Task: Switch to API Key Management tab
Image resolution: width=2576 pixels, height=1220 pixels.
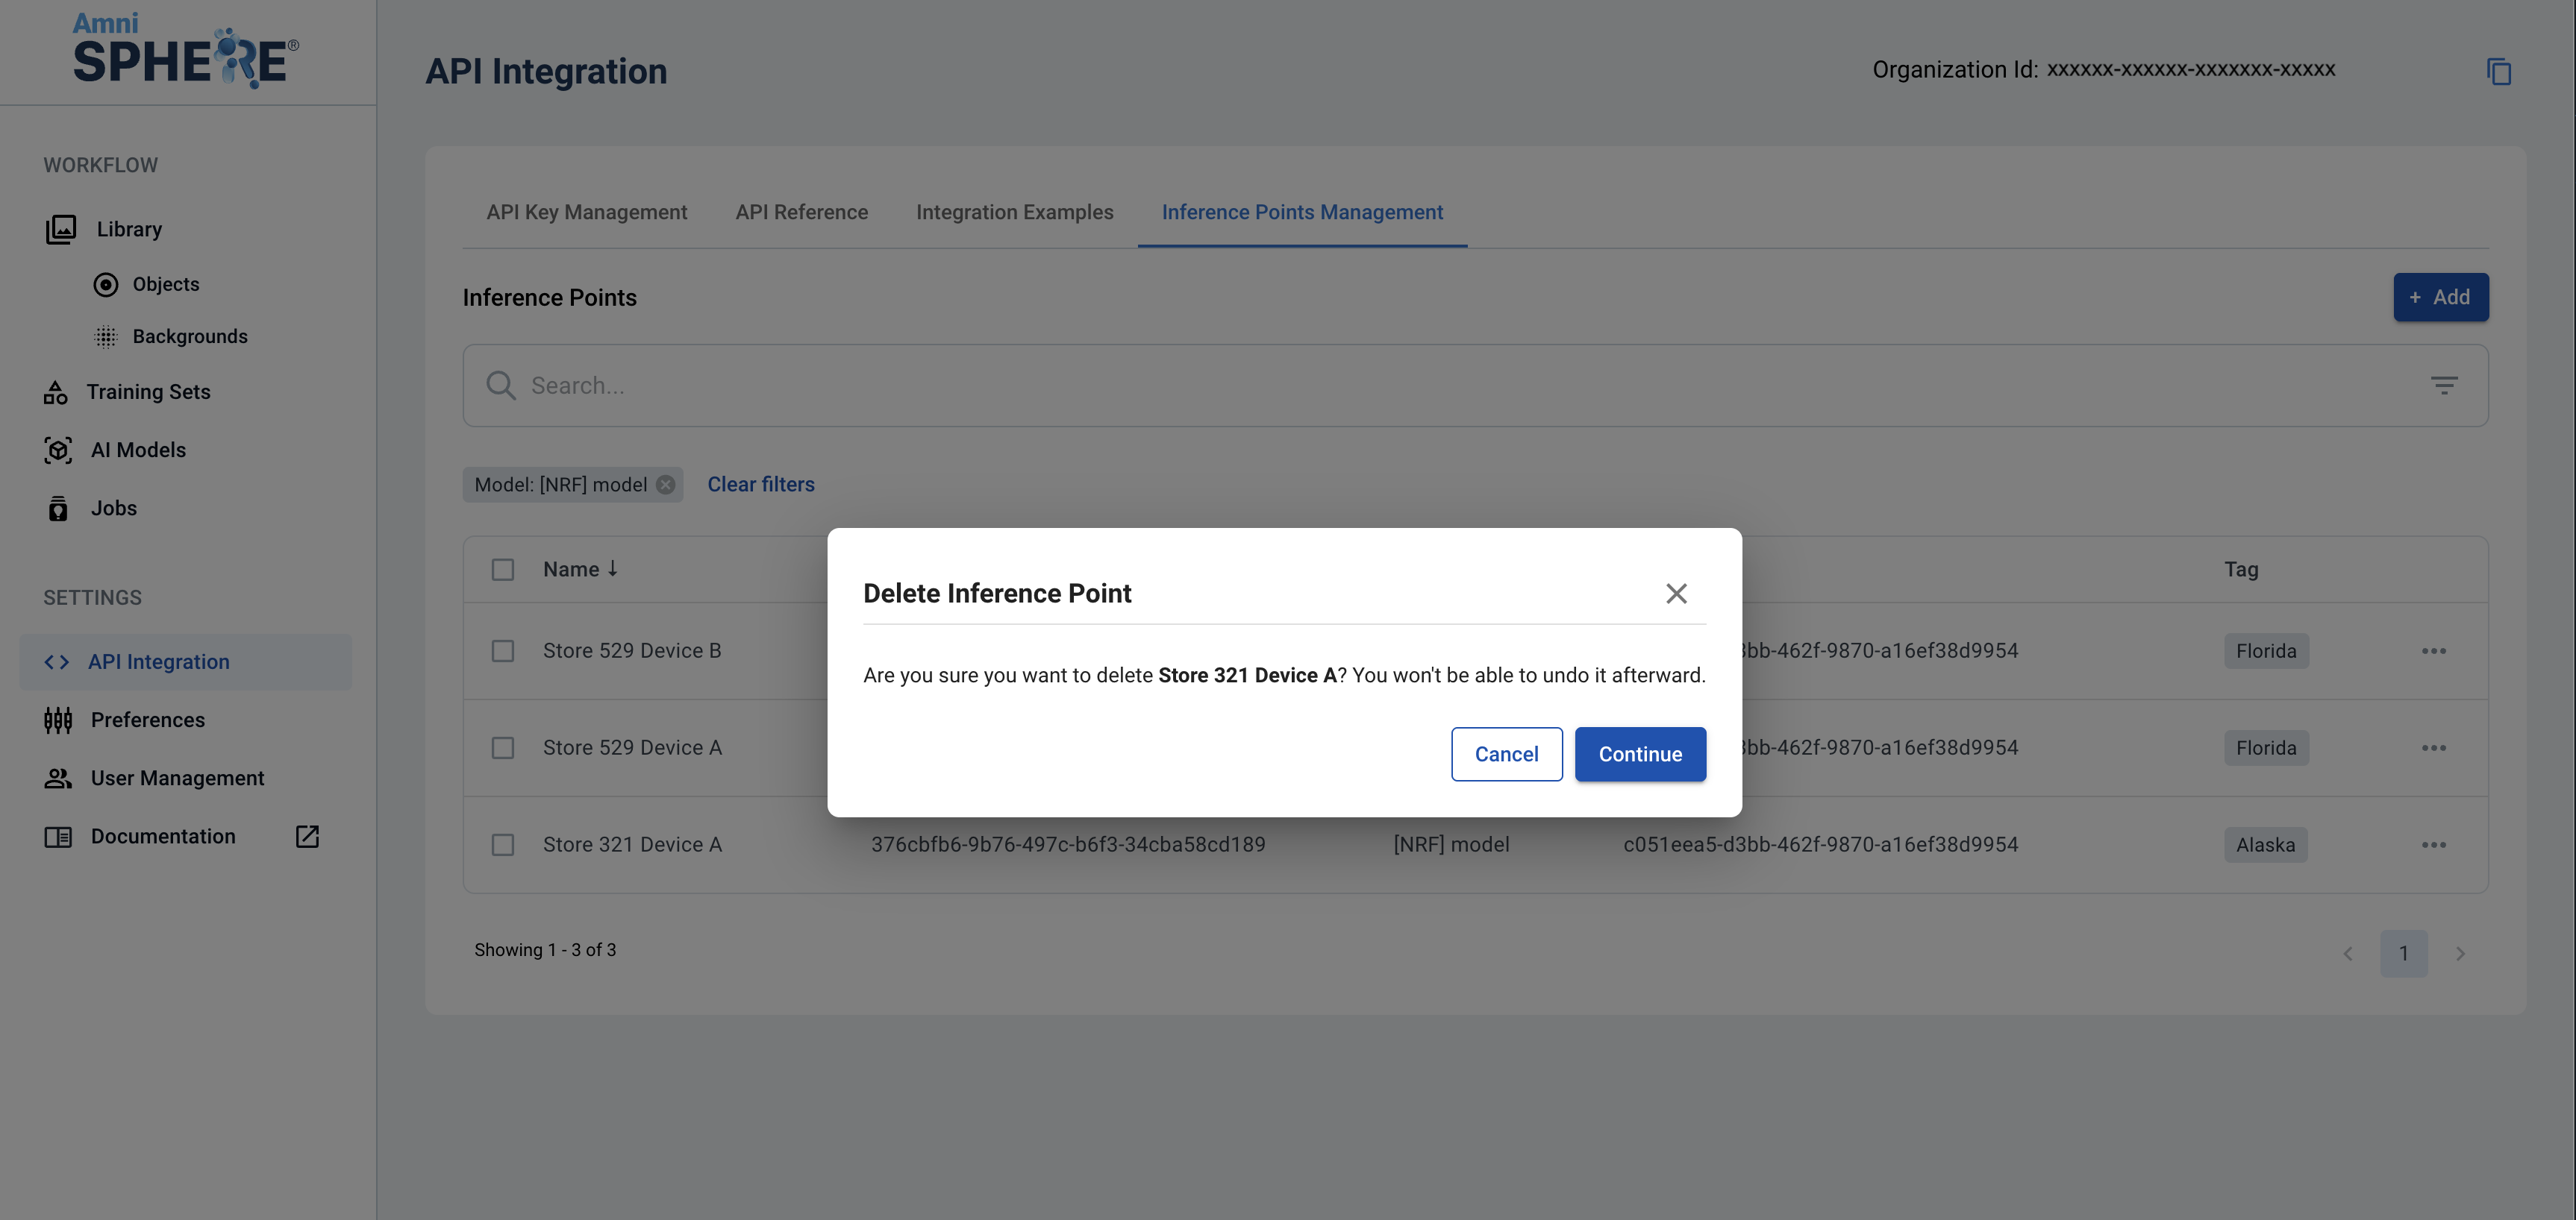Action: coord(586,212)
